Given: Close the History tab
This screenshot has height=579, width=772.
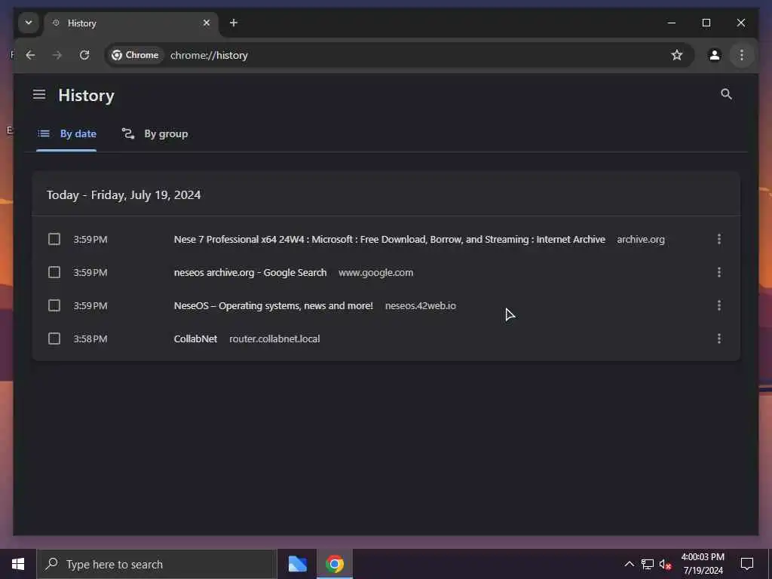Looking at the screenshot, I should [x=207, y=23].
